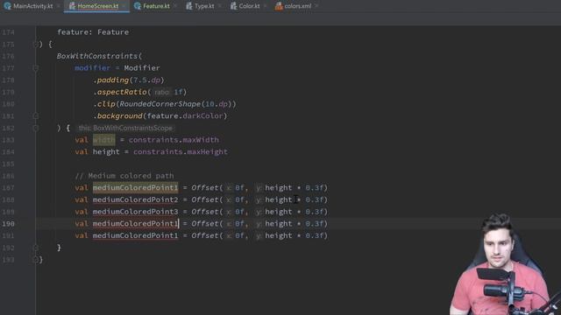Click the Offset call on line 188

(205, 199)
